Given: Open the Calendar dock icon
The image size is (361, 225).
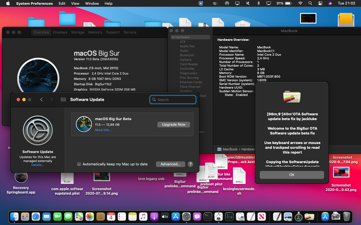Looking at the screenshot, I should pyautogui.click(x=111, y=217).
